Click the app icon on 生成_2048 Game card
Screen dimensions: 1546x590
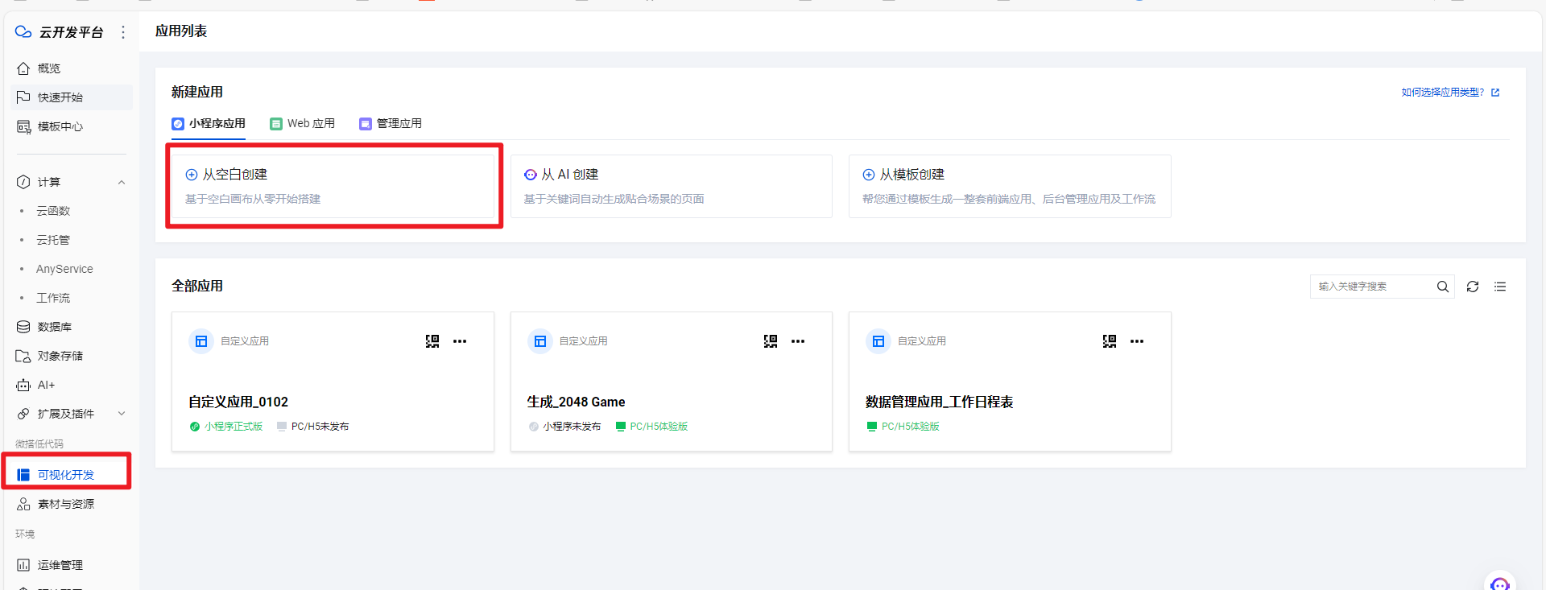540,341
